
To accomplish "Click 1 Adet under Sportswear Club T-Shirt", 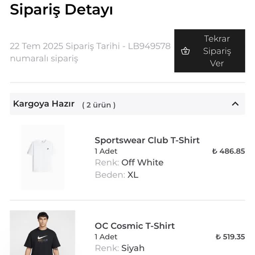I will click(x=106, y=151).
